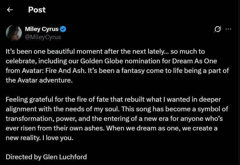Open Miley Cyrus's profile picture
The width and height of the screenshot is (240, 165).
14,33
